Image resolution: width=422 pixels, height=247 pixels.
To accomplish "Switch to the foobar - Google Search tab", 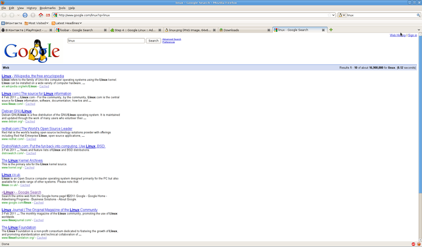I will (x=81, y=30).
